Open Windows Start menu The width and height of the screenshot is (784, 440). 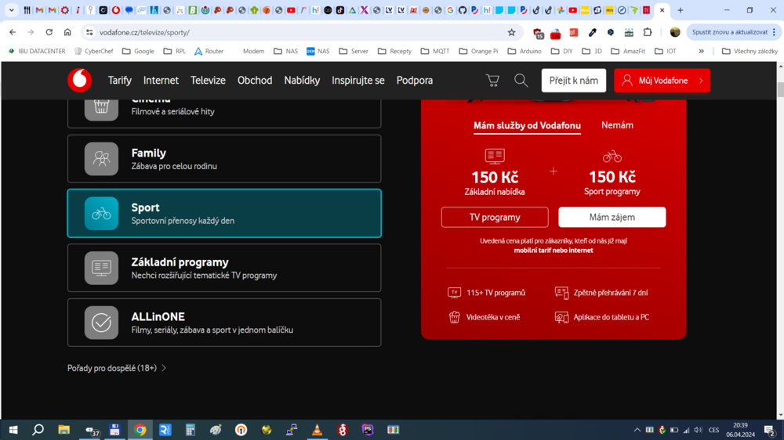[x=13, y=430]
